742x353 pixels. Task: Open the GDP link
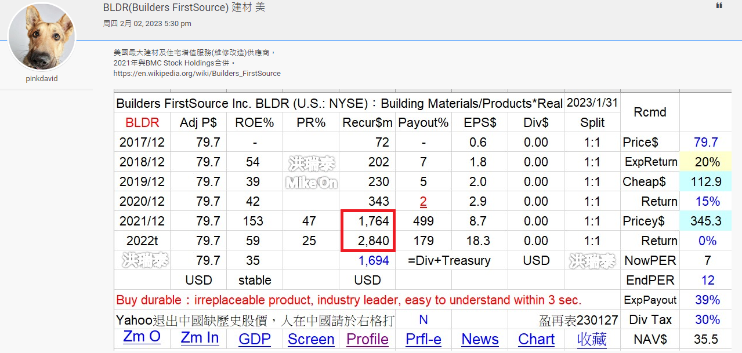pos(255,339)
